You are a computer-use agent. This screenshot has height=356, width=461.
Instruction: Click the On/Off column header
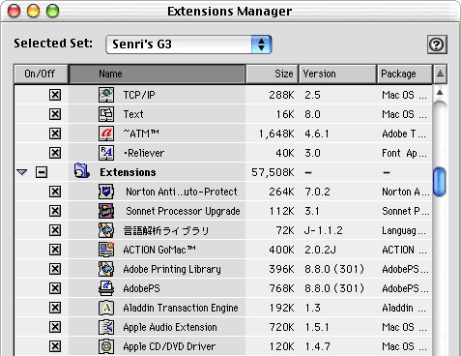41,74
